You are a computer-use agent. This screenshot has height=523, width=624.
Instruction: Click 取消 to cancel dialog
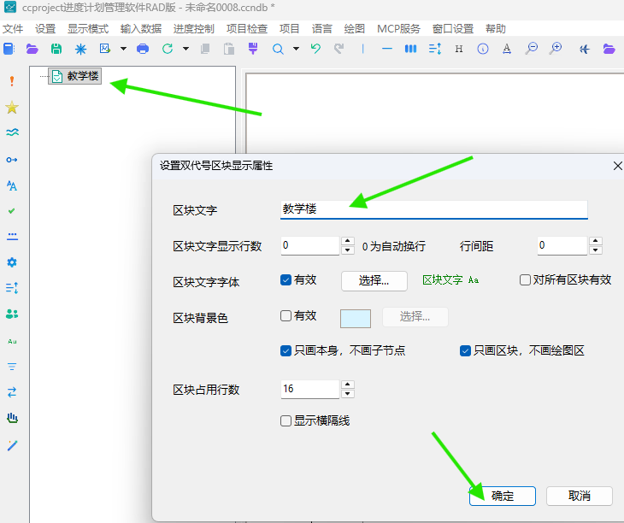(x=580, y=496)
